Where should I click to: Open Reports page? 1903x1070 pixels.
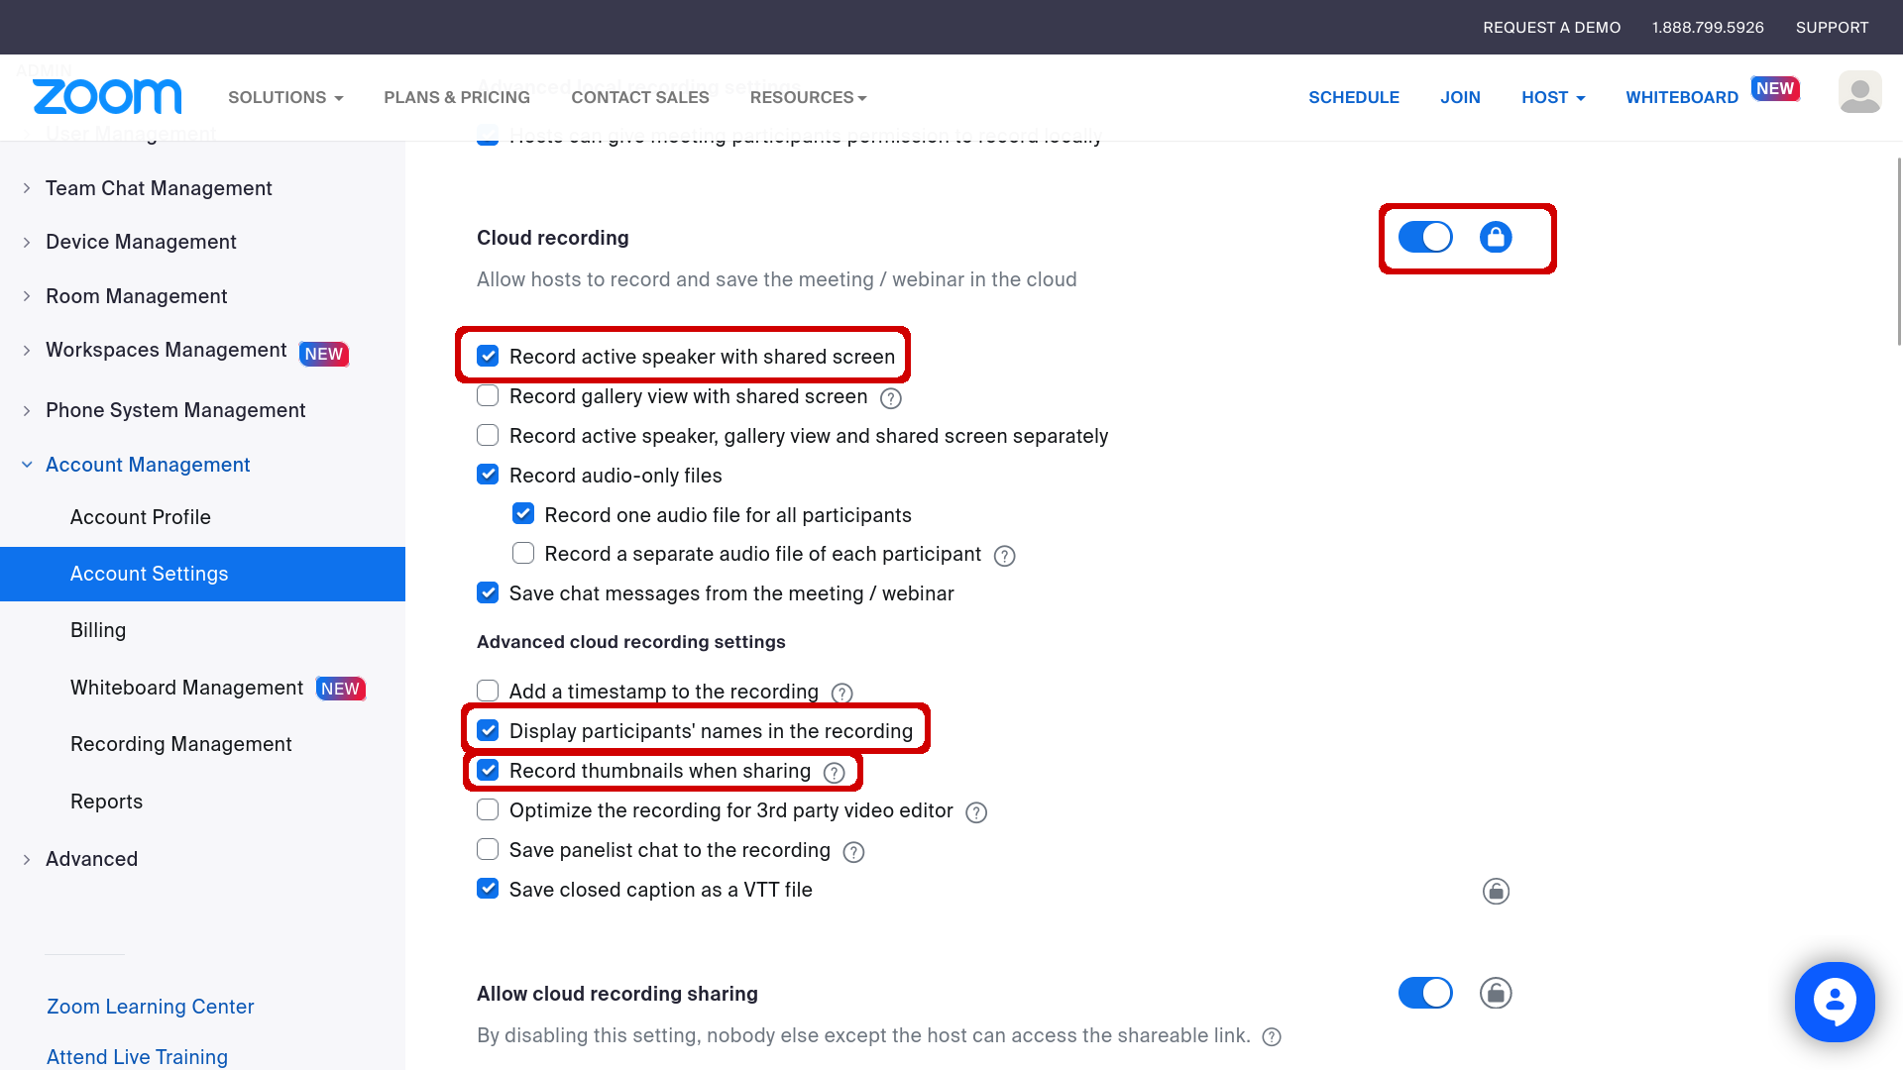[106, 802]
